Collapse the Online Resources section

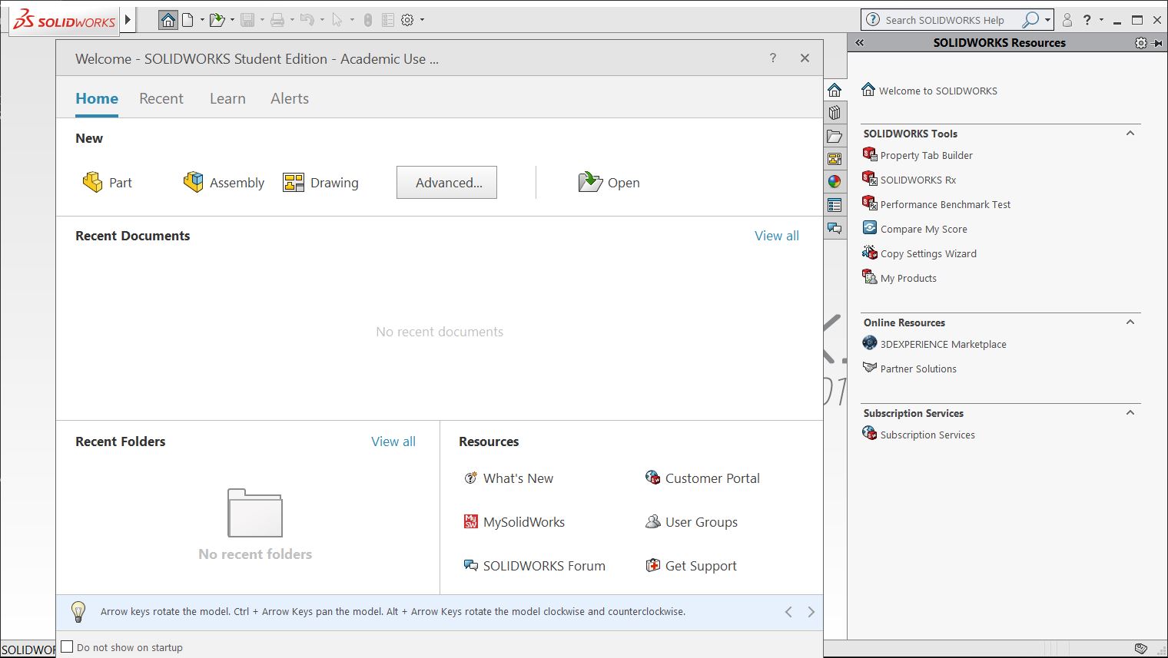click(x=1130, y=322)
